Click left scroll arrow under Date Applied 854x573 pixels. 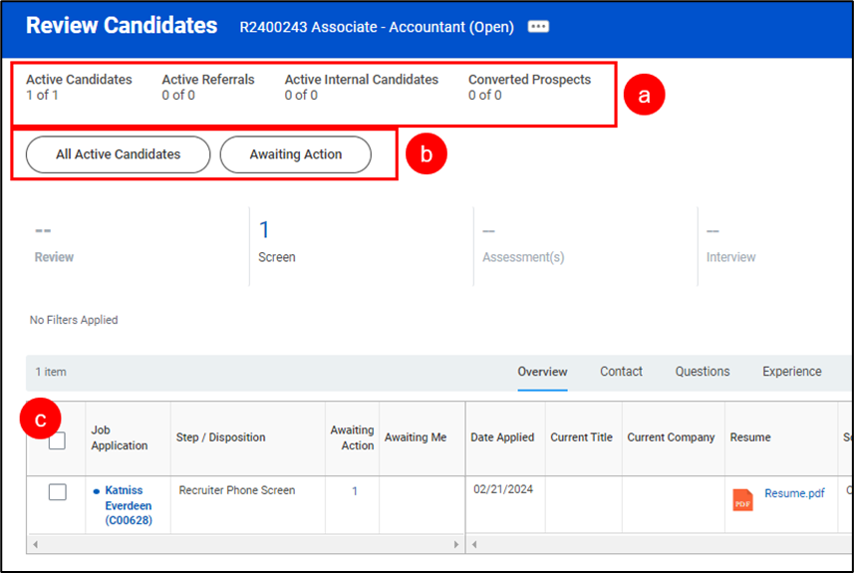476,545
